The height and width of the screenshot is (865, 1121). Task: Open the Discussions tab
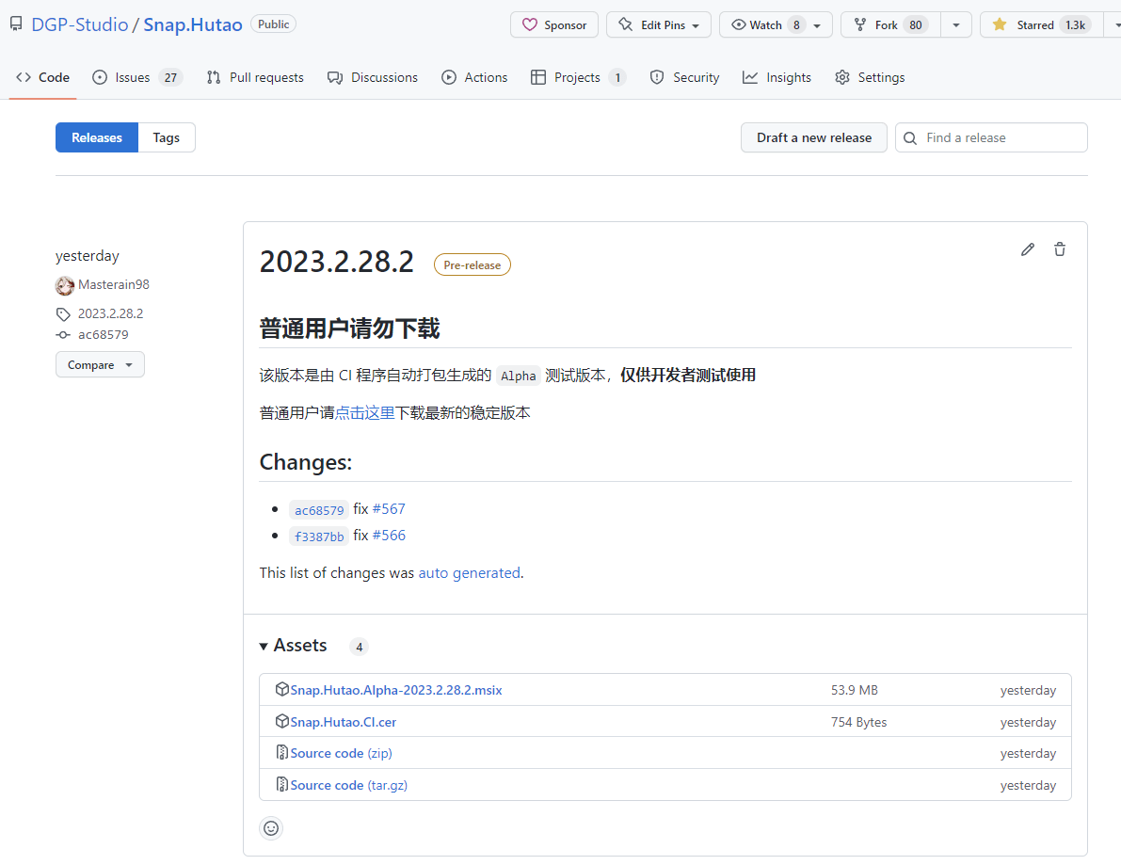point(373,77)
